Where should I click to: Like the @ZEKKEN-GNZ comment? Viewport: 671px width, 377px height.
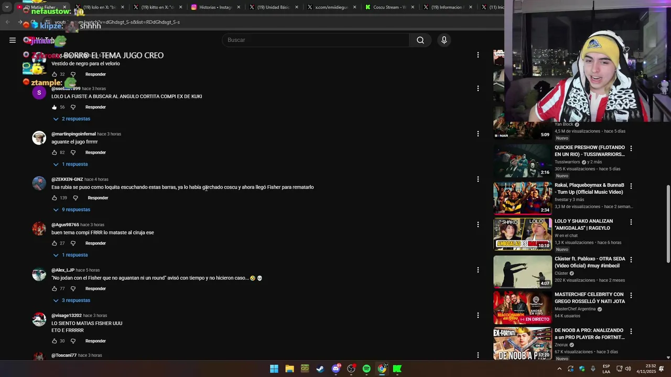(54, 198)
